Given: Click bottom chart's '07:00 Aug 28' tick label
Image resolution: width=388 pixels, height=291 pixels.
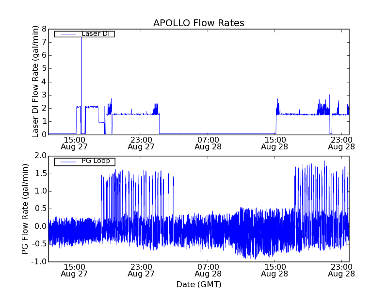Looking at the screenshot, I should (x=208, y=271).
